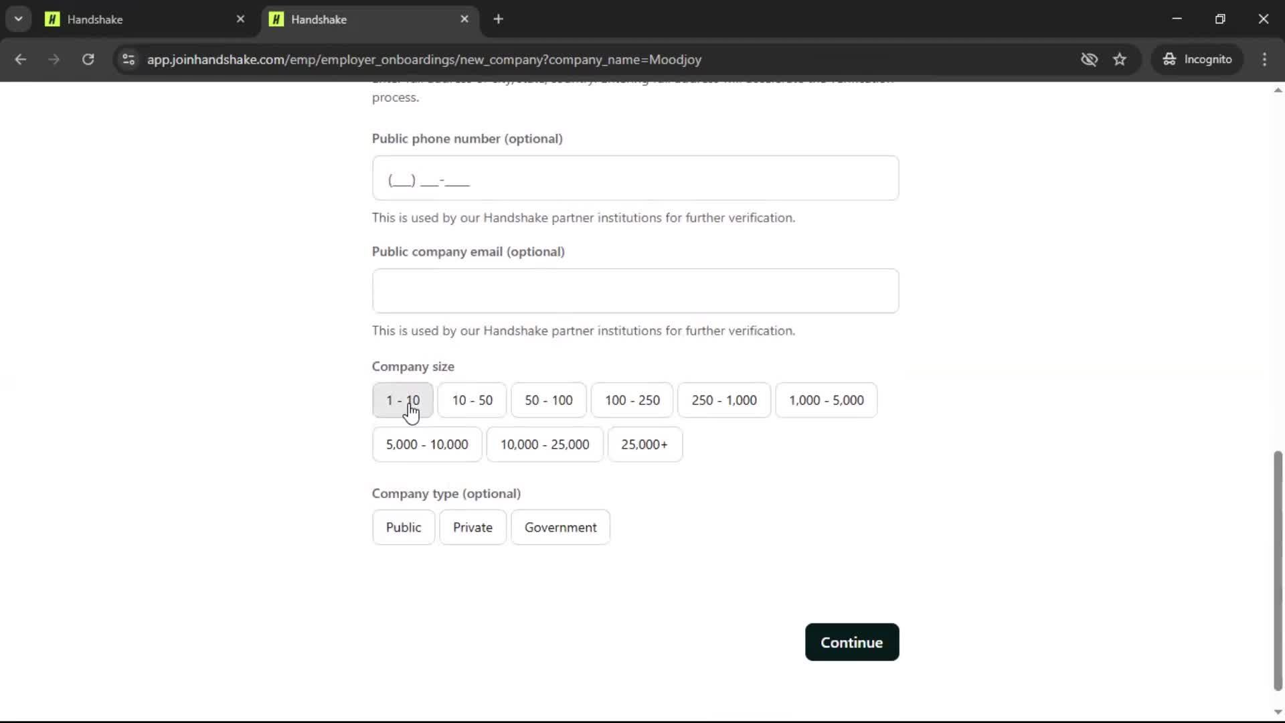The height and width of the screenshot is (723, 1285).
Task: Click the Company size label
Action: click(x=413, y=367)
